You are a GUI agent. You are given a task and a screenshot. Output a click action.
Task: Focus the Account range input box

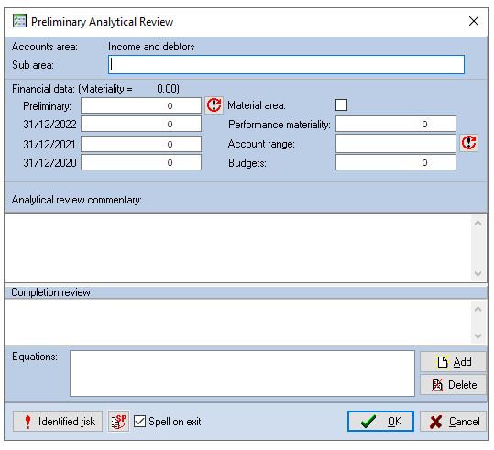pos(396,143)
